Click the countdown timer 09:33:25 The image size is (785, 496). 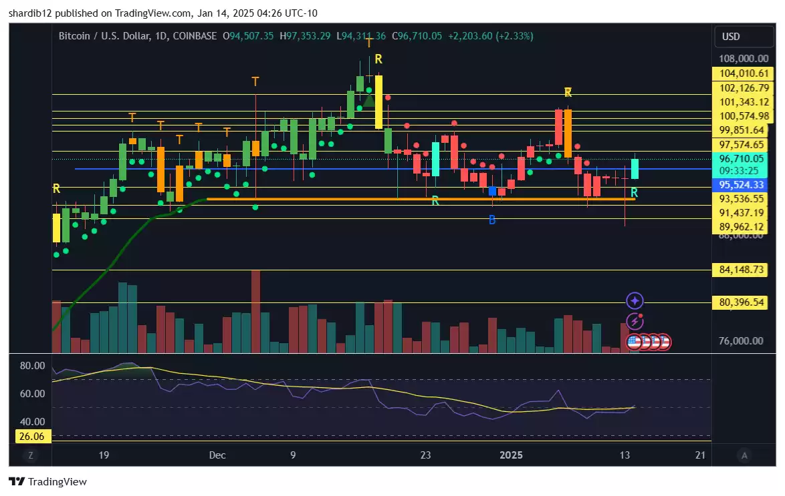pos(738,170)
